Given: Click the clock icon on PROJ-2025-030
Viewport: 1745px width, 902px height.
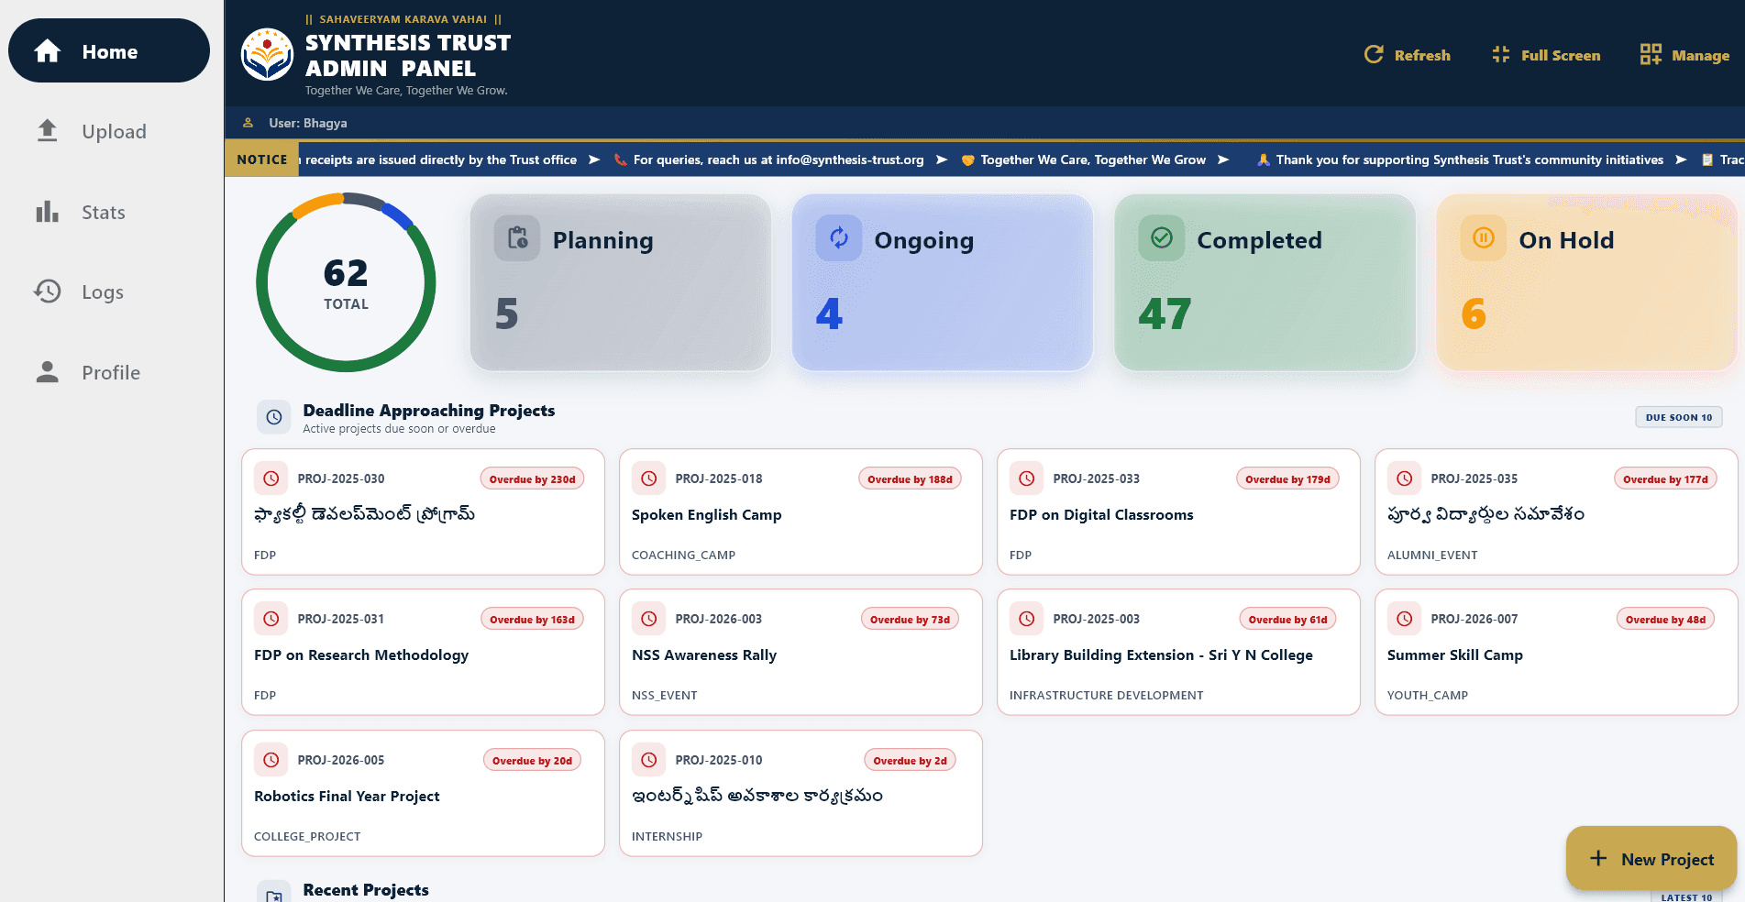Looking at the screenshot, I should (271, 478).
